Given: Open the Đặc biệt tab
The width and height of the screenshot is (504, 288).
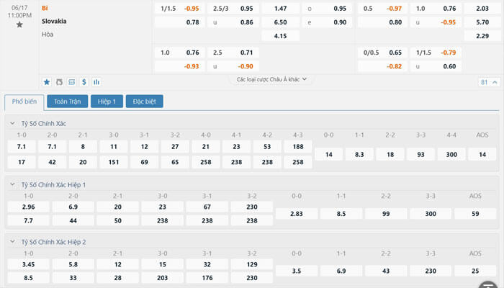Looking at the screenshot, I should click(144, 102).
